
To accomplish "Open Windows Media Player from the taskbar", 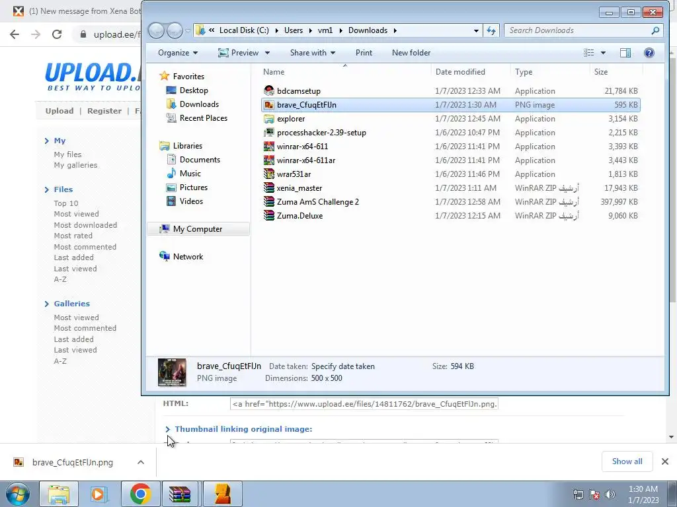I will [x=99, y=494].
